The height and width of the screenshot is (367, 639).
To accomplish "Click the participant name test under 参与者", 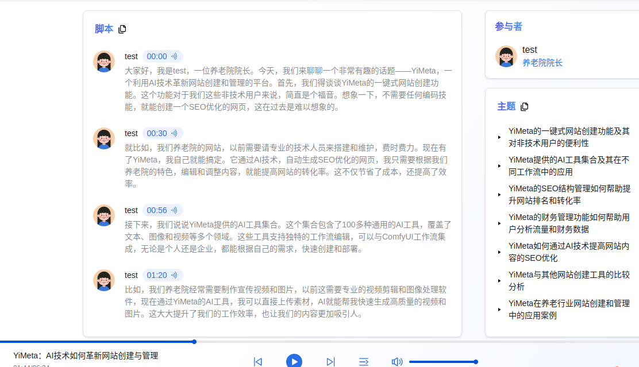I will 530,50.
